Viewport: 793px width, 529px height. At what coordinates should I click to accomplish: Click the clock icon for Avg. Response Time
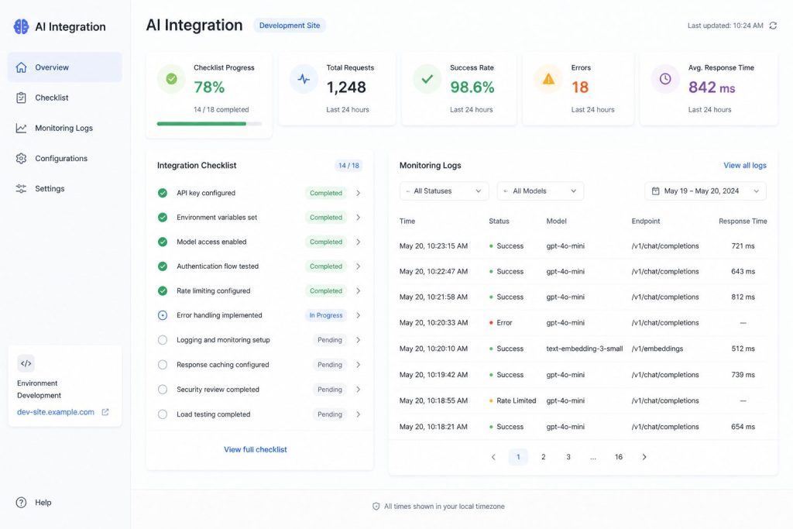point(665,78)
